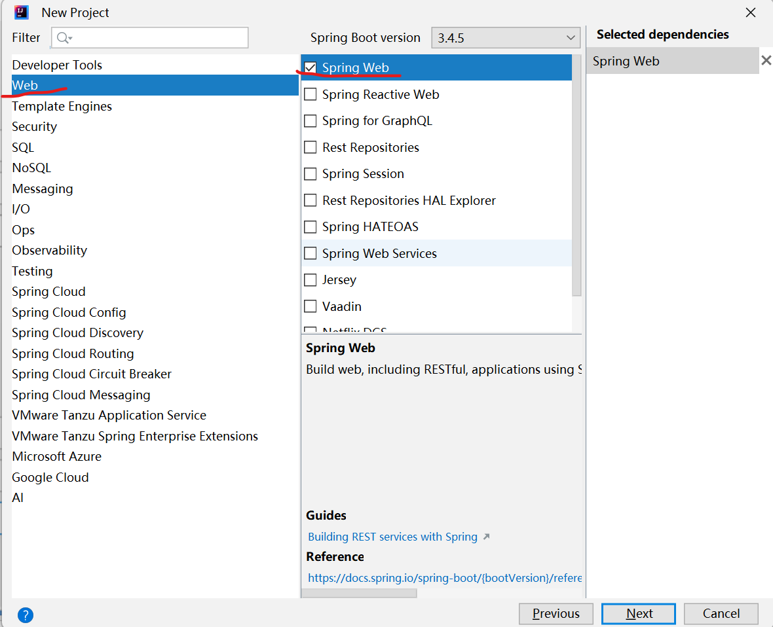Open the docs.spring.io reference link
The width and height of the screenshot is (773, 627).
(x=445, y=578)
